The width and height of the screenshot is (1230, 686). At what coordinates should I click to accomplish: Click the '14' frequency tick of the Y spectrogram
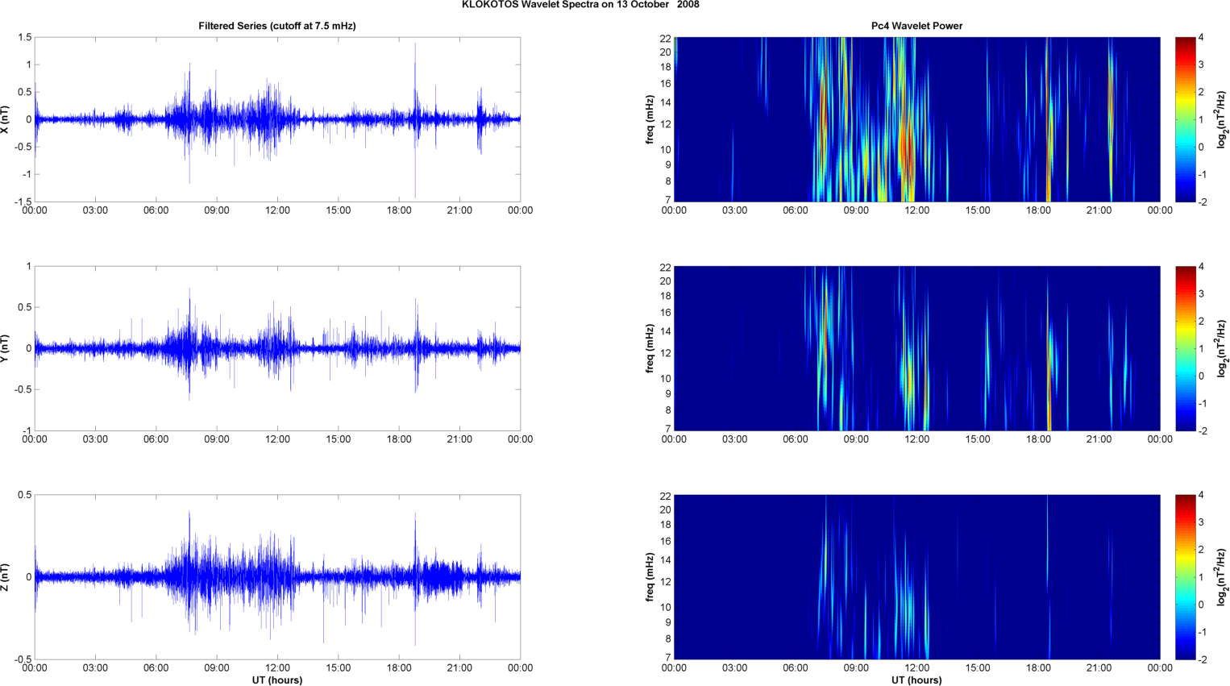[666, 331]
